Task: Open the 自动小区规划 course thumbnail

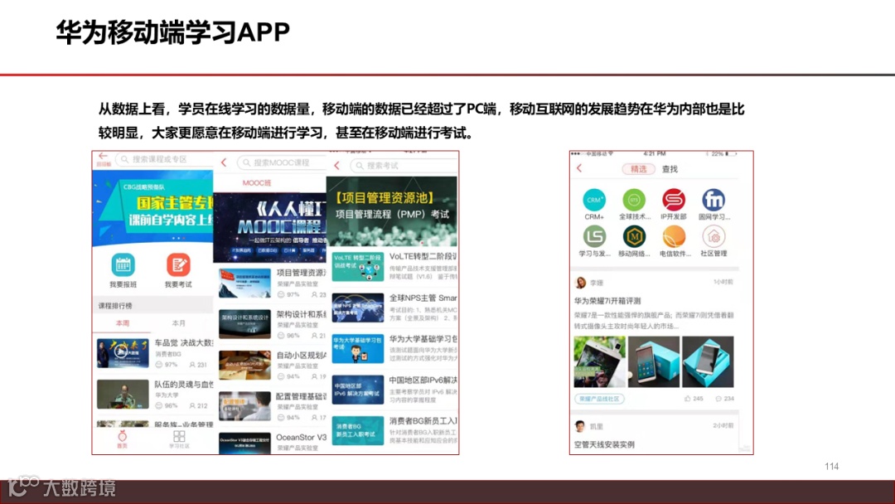Action: pos(244,366)
